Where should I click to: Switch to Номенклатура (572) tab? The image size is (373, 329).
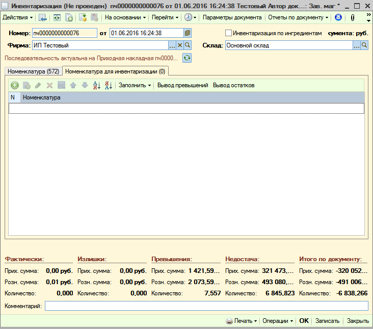[33, 71]
